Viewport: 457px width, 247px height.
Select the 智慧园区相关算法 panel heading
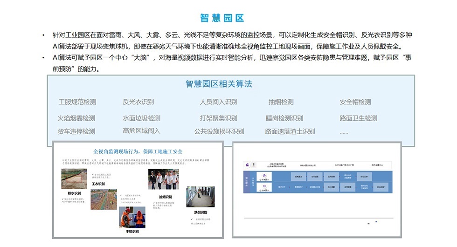pyautogui.click(x=219, y=84)
